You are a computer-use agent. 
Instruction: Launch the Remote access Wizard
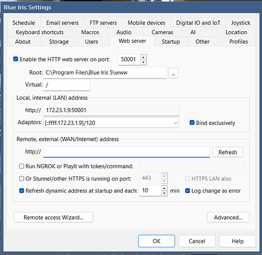pos(53,217)
